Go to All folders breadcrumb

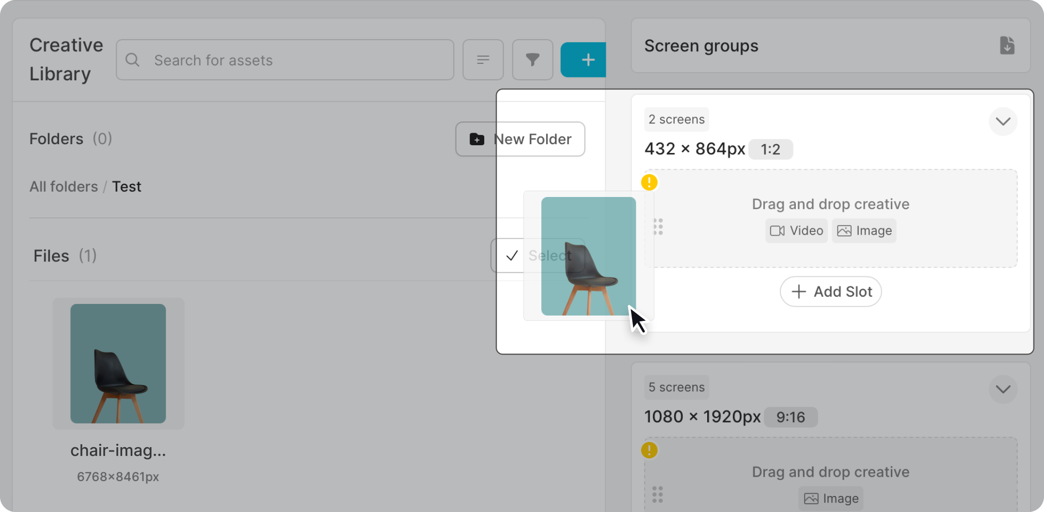click(x=63, y=187)
